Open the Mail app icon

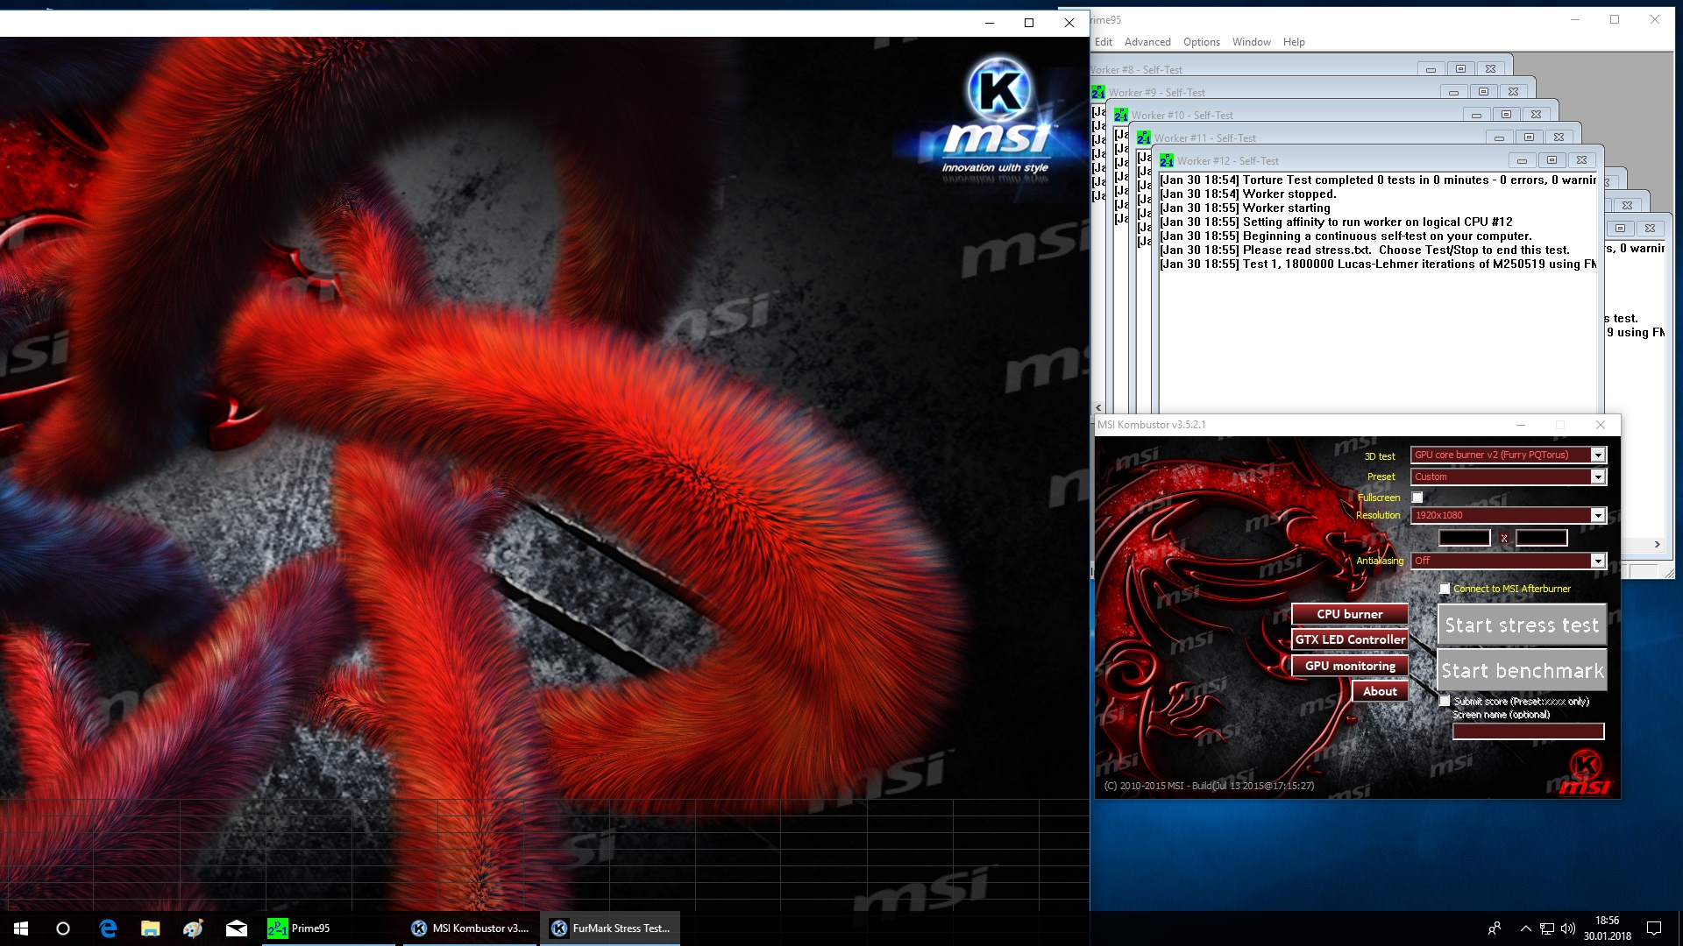(237, 928)
